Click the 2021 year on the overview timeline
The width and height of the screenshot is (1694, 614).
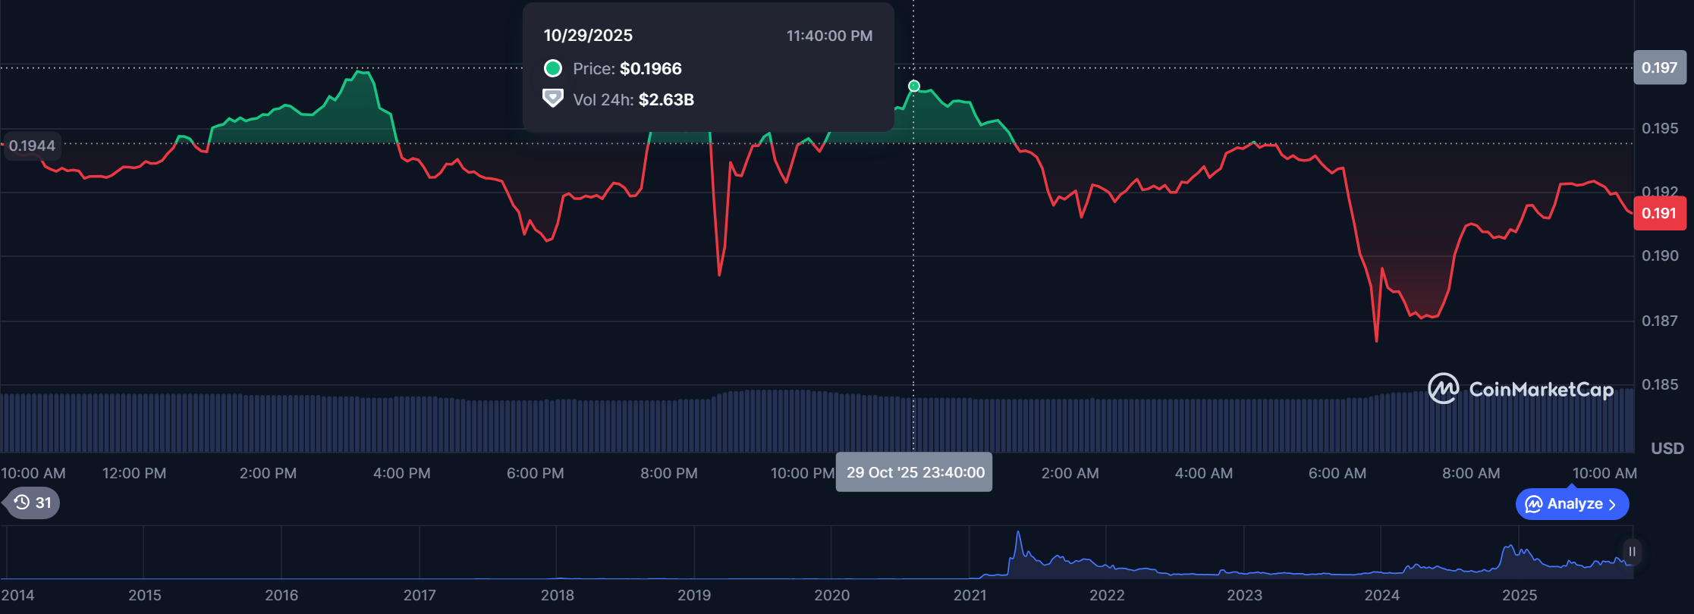[970, 595]
